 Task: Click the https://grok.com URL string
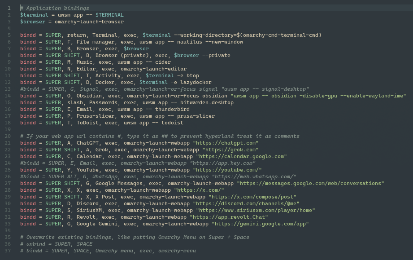(230, 150)
